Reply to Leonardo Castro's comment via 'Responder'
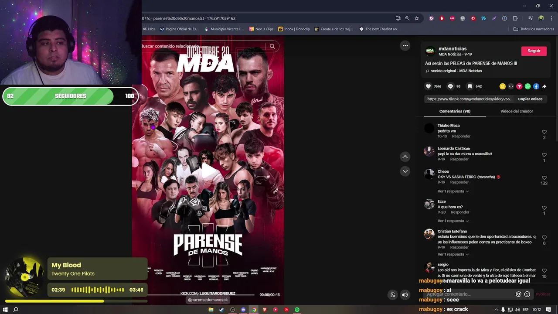This screenshot has width=558, height=314. tap(459, 159)
